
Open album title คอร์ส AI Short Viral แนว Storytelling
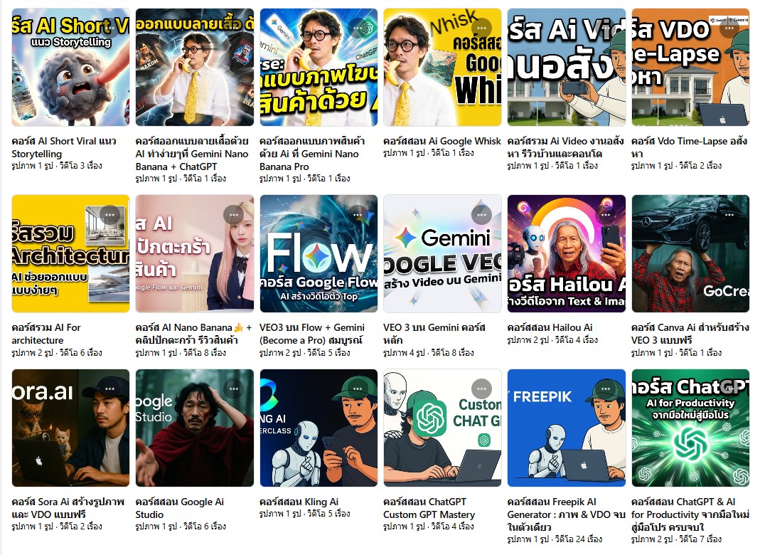[64, 147]
